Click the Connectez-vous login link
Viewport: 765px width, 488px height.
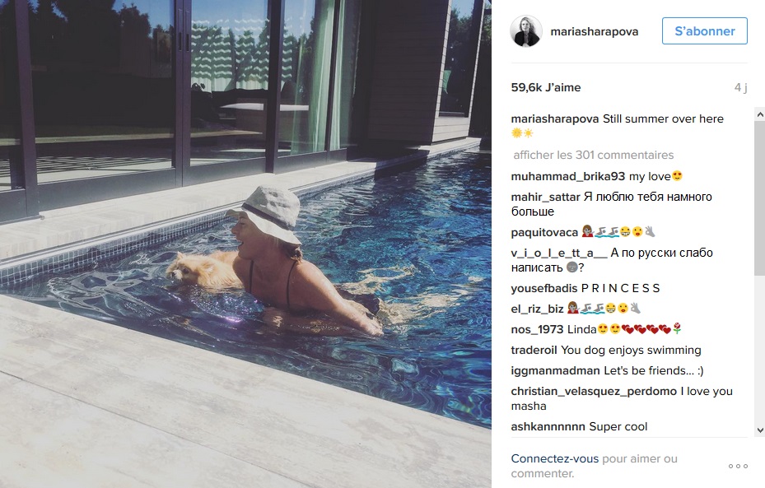click(x=555, y=458)
